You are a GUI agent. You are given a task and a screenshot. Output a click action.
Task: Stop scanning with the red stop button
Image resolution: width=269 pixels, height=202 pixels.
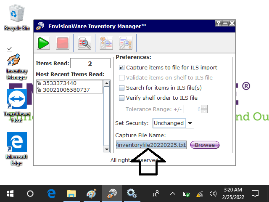click(x=63, y=43)
